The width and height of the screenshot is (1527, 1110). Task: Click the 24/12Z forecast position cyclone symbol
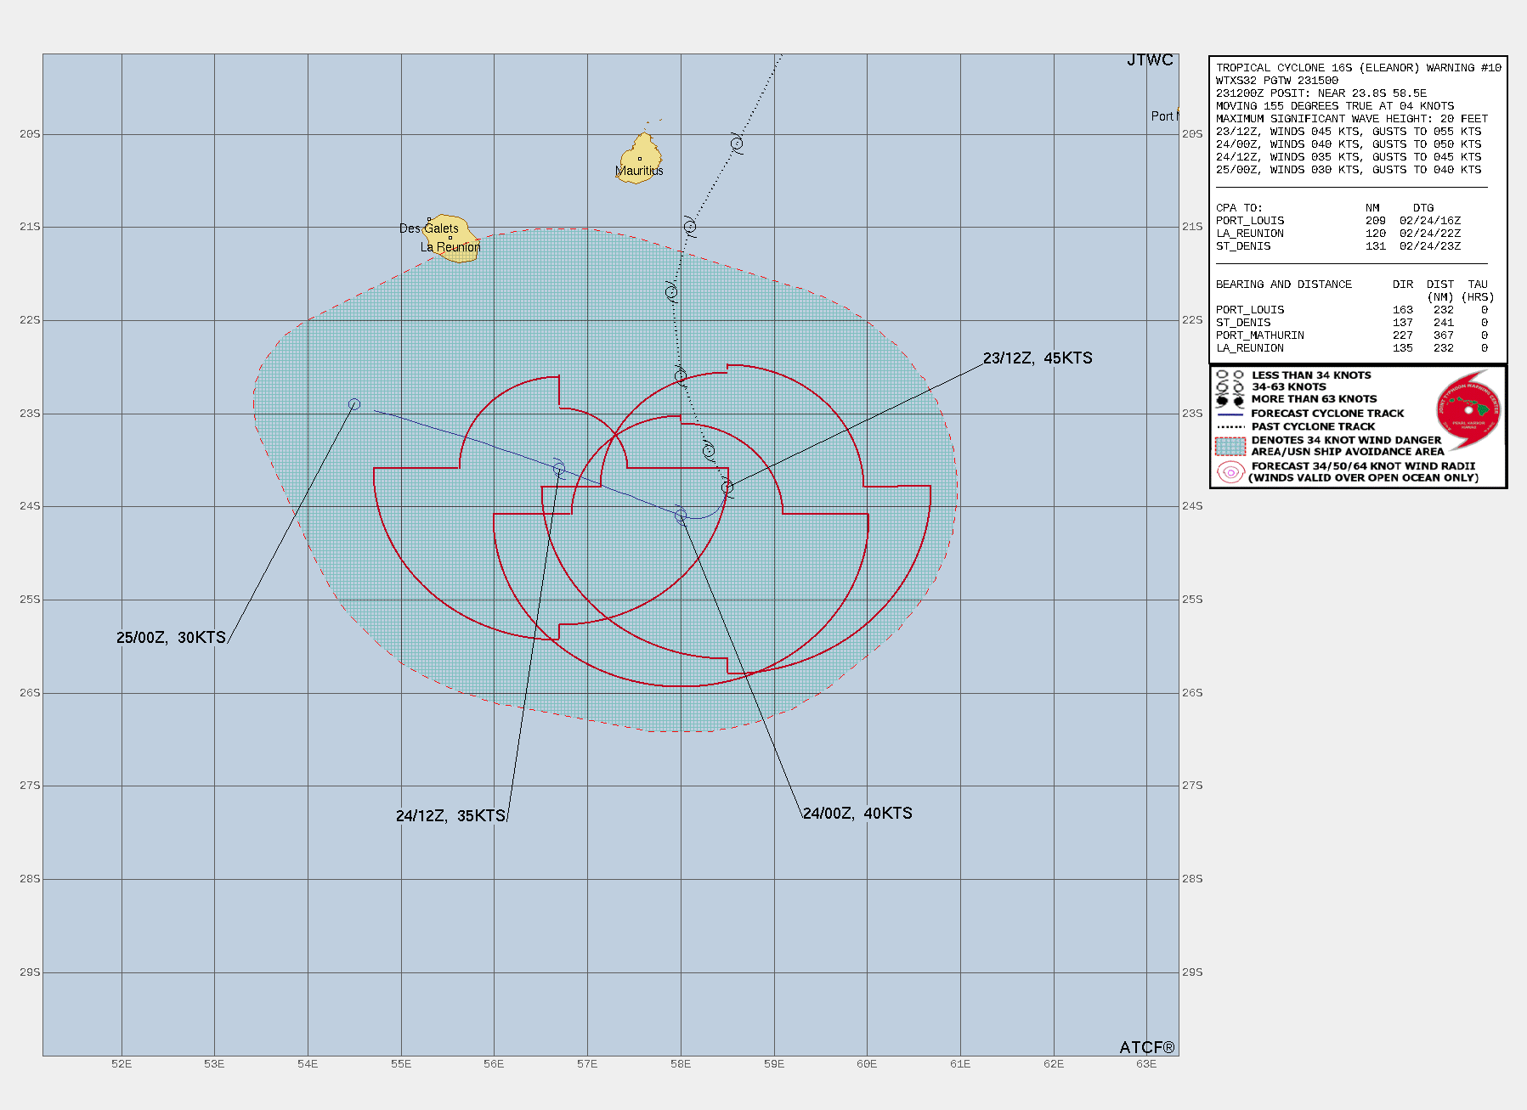tap(558, 469)
